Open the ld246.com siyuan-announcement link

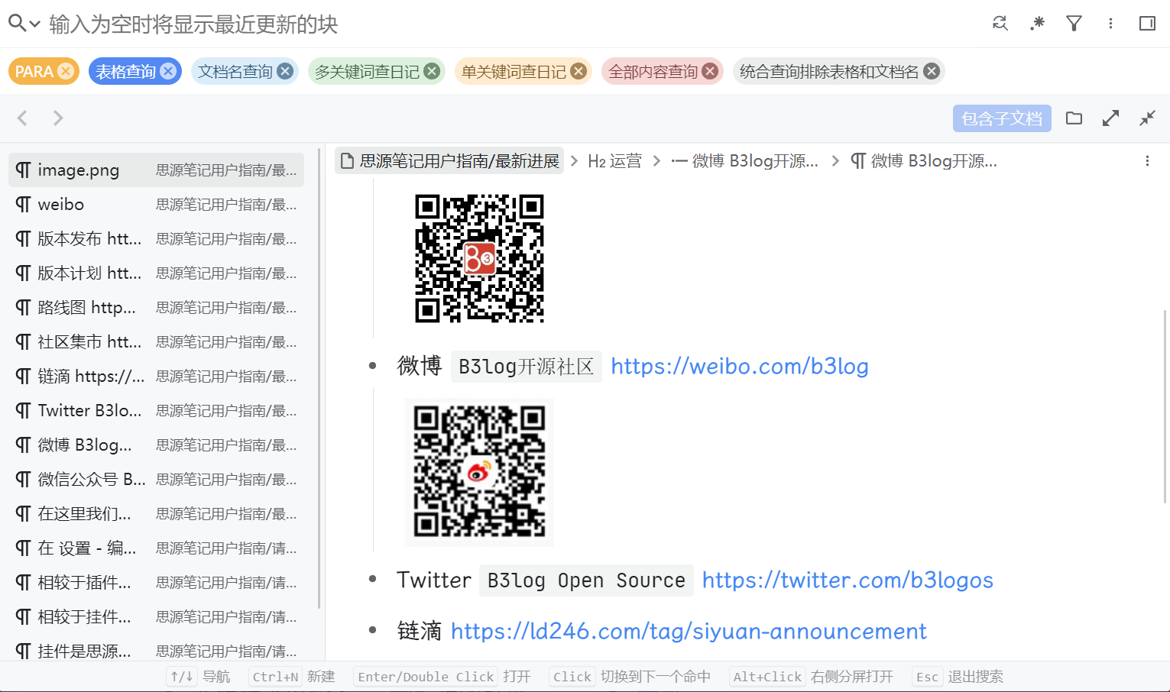tap(689, 632)
